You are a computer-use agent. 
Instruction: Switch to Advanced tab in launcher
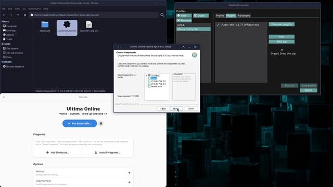[244, 16]
